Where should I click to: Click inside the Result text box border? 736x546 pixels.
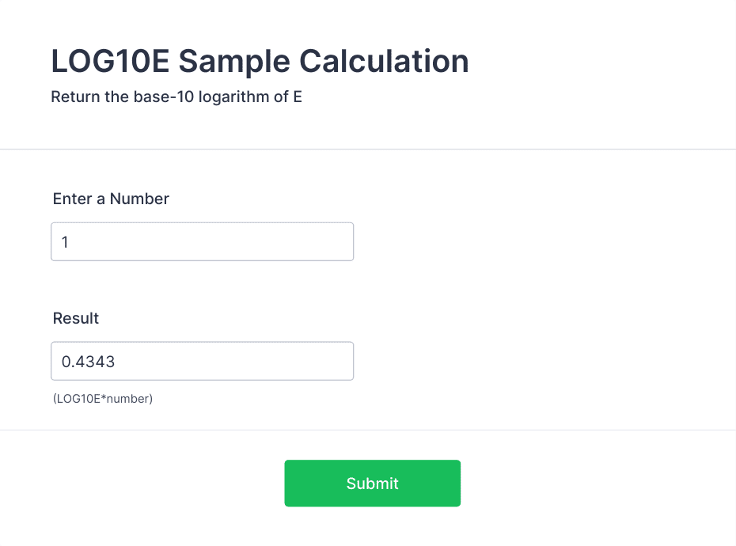click(202, 361)
